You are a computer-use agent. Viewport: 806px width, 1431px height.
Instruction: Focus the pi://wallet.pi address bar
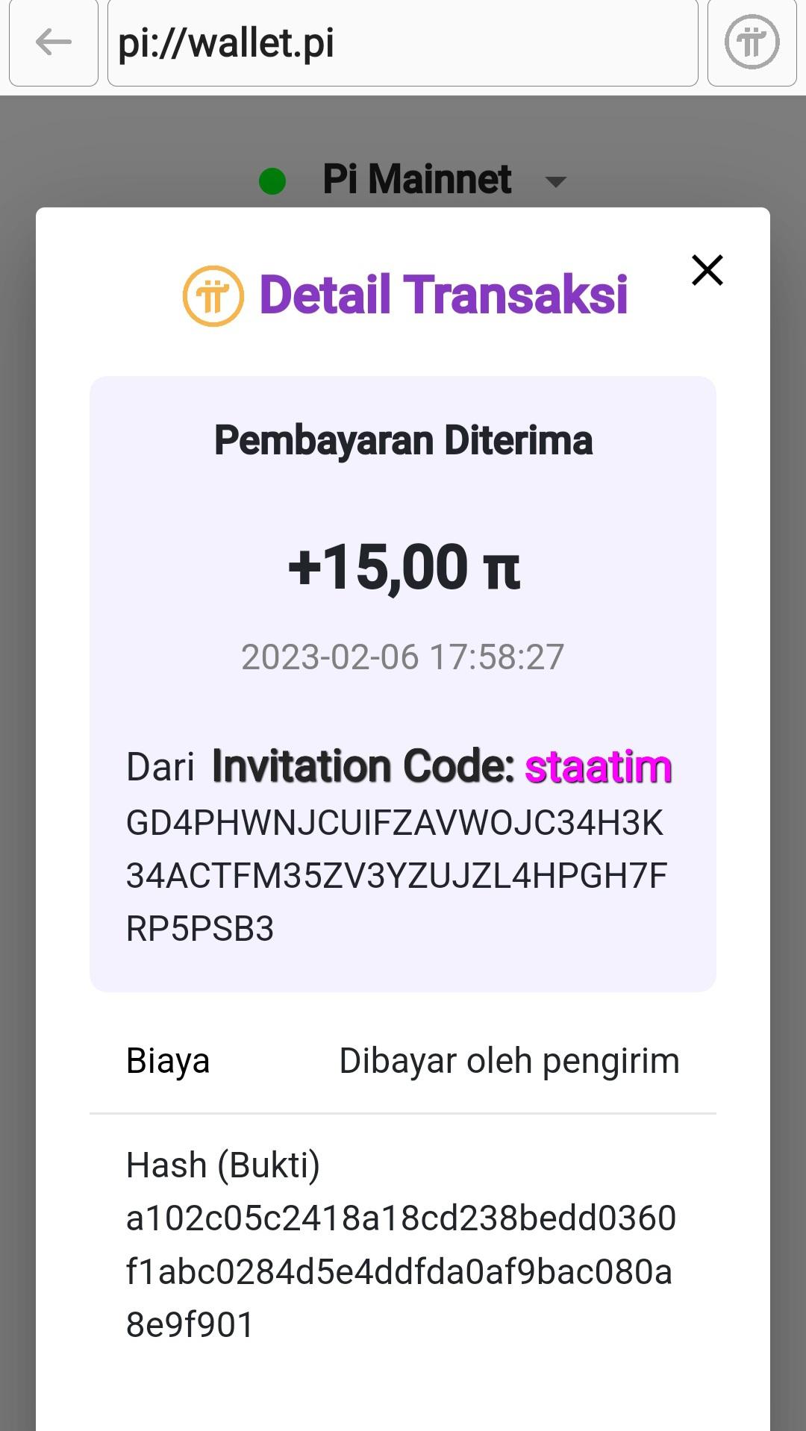(403, 43)
